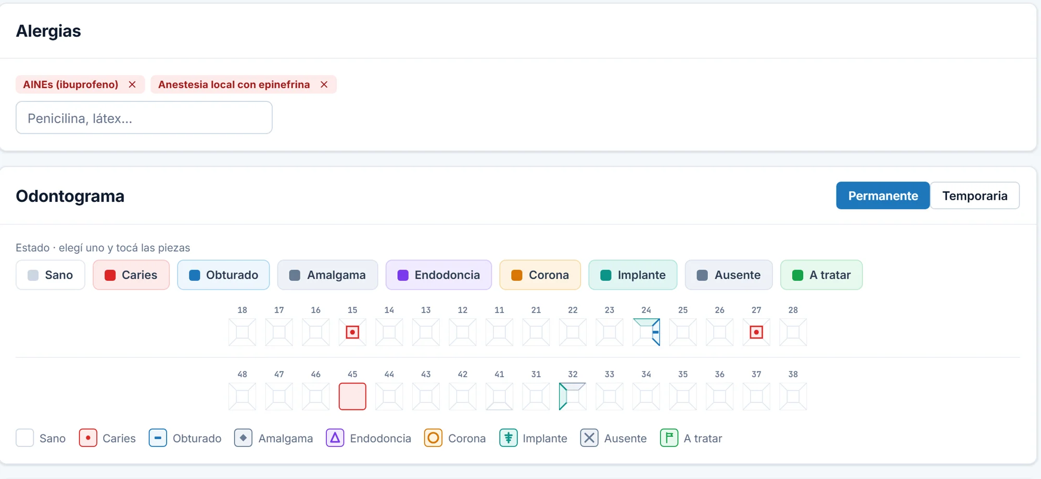Click tooth 18 in upper row
Screen dimensions: 1041x479
[x=242, y=332]
